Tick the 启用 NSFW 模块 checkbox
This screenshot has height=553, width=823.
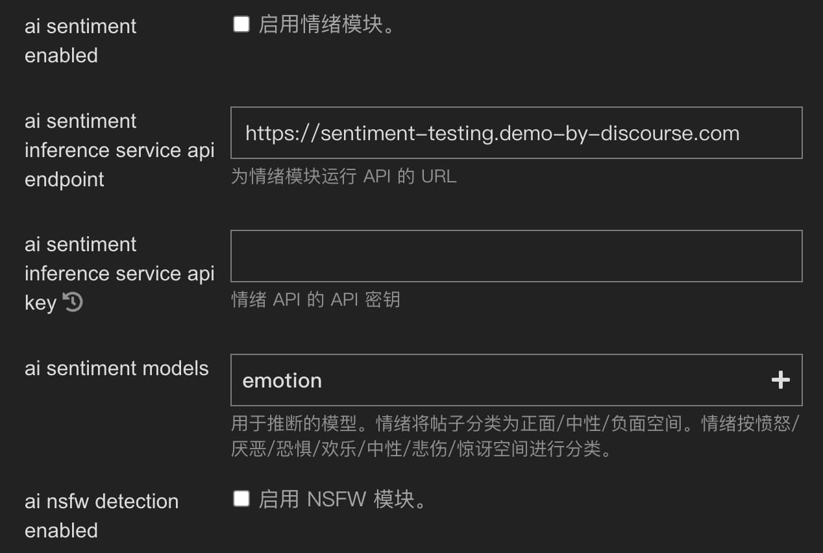pyautogui.click(x=241, y=498)
